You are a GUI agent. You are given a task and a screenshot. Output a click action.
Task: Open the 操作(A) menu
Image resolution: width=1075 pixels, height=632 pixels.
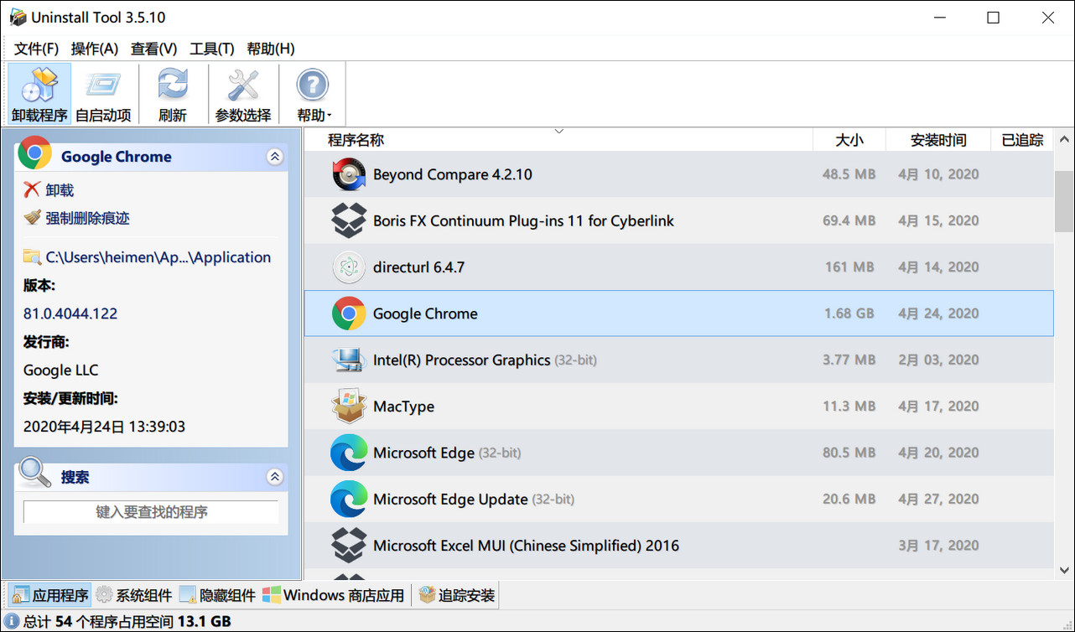click(x=95, y=49)
